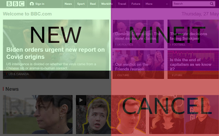Play the video on the protest thumbnail

(x=81, y=100)
